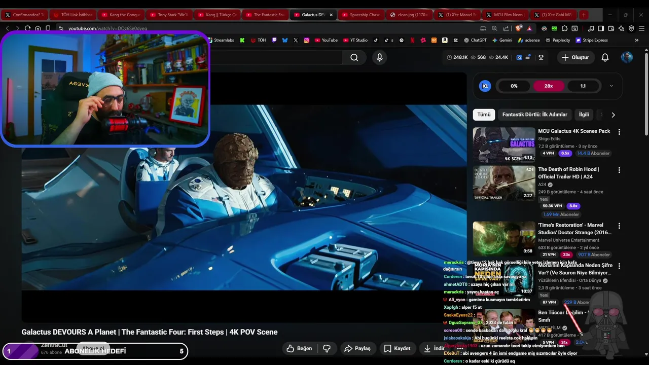The image size is (649, 365).
Task: Open the Bluesky butterfly bookmark
Action: (x=285, y=40)
